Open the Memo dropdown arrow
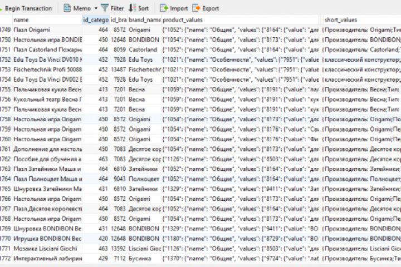Image resolution: width=401 pixels, height=267 pixels. tap(96, 8)
